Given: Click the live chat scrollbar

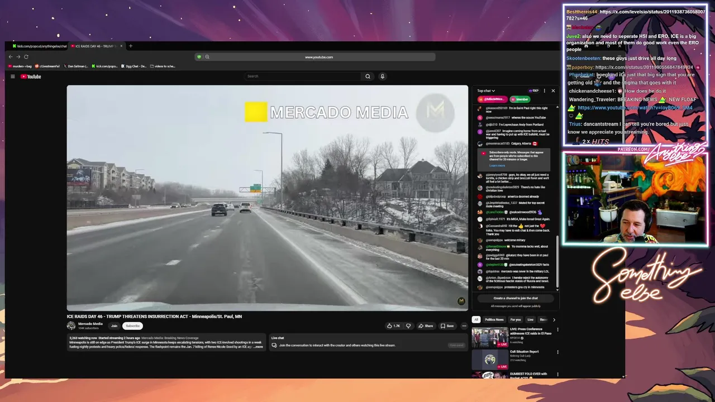Looking at the screenshot, I should [556, 262].
